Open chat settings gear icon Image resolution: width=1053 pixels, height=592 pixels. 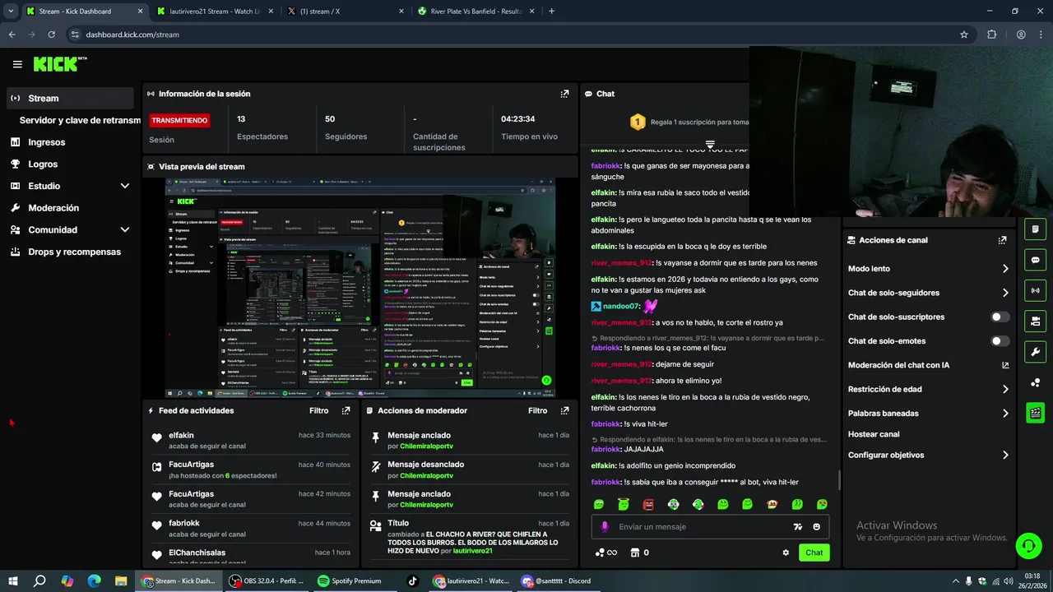pyautogui.click(x=786, y=553)
